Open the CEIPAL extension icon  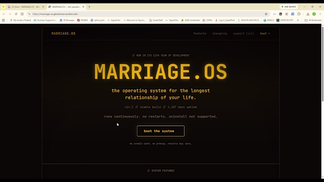click(287, 14)
